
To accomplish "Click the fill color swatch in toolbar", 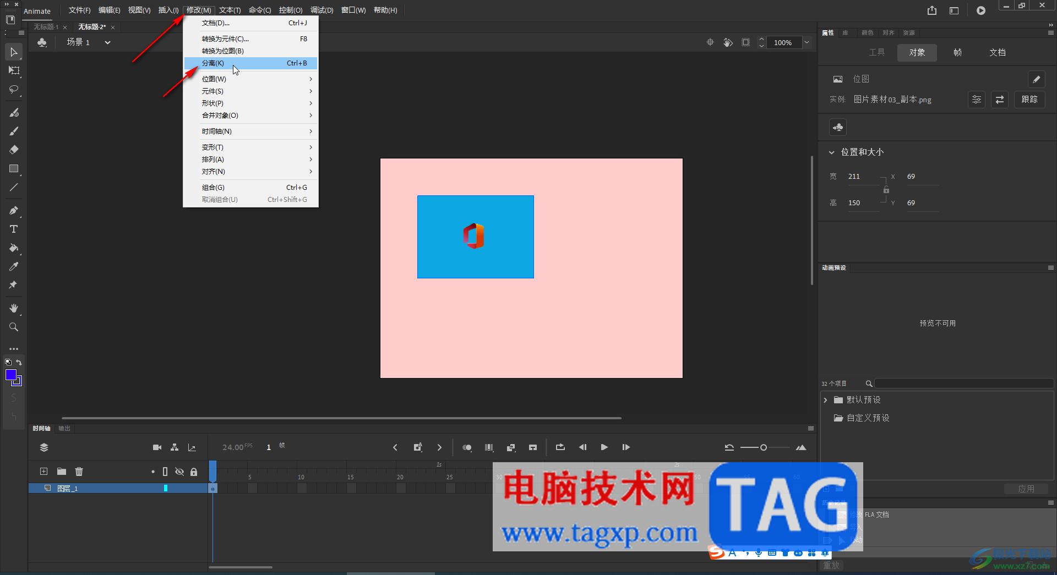I will (x=10, y=375).
